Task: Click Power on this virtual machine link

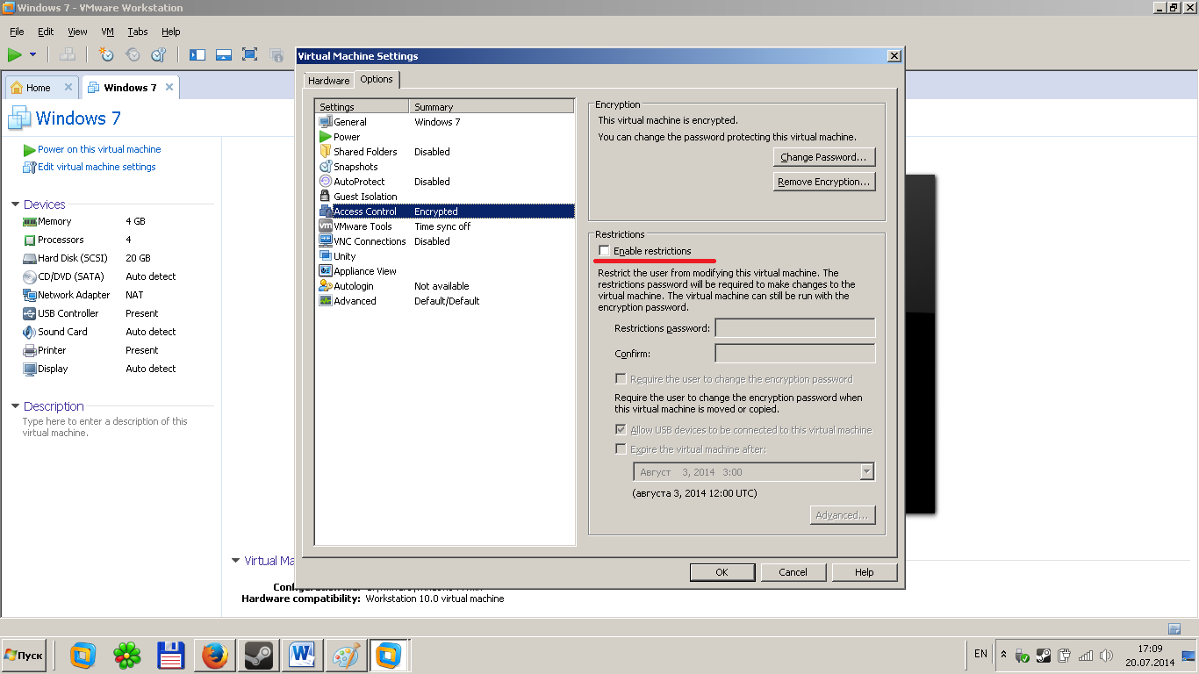Action: pos(99,149)
